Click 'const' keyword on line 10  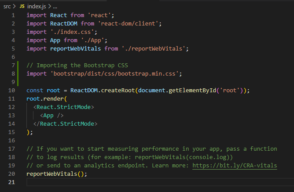tap(35, 91)
